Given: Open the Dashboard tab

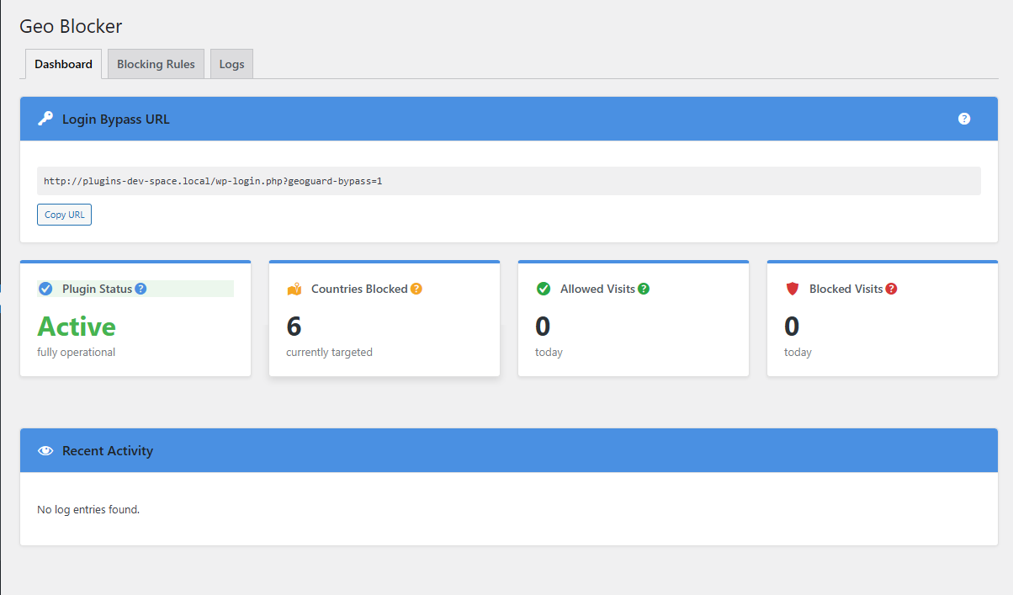Looking at the screenshot, I should coord(63,64).
